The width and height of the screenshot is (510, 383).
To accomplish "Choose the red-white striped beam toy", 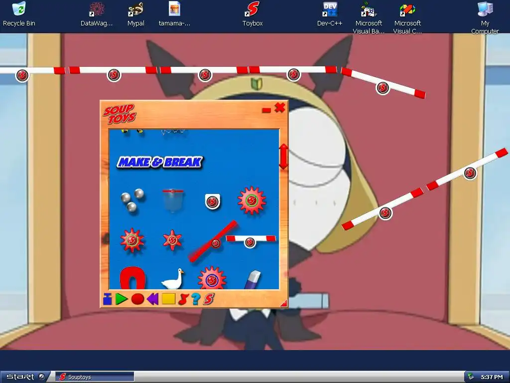I will coord(251,240).
